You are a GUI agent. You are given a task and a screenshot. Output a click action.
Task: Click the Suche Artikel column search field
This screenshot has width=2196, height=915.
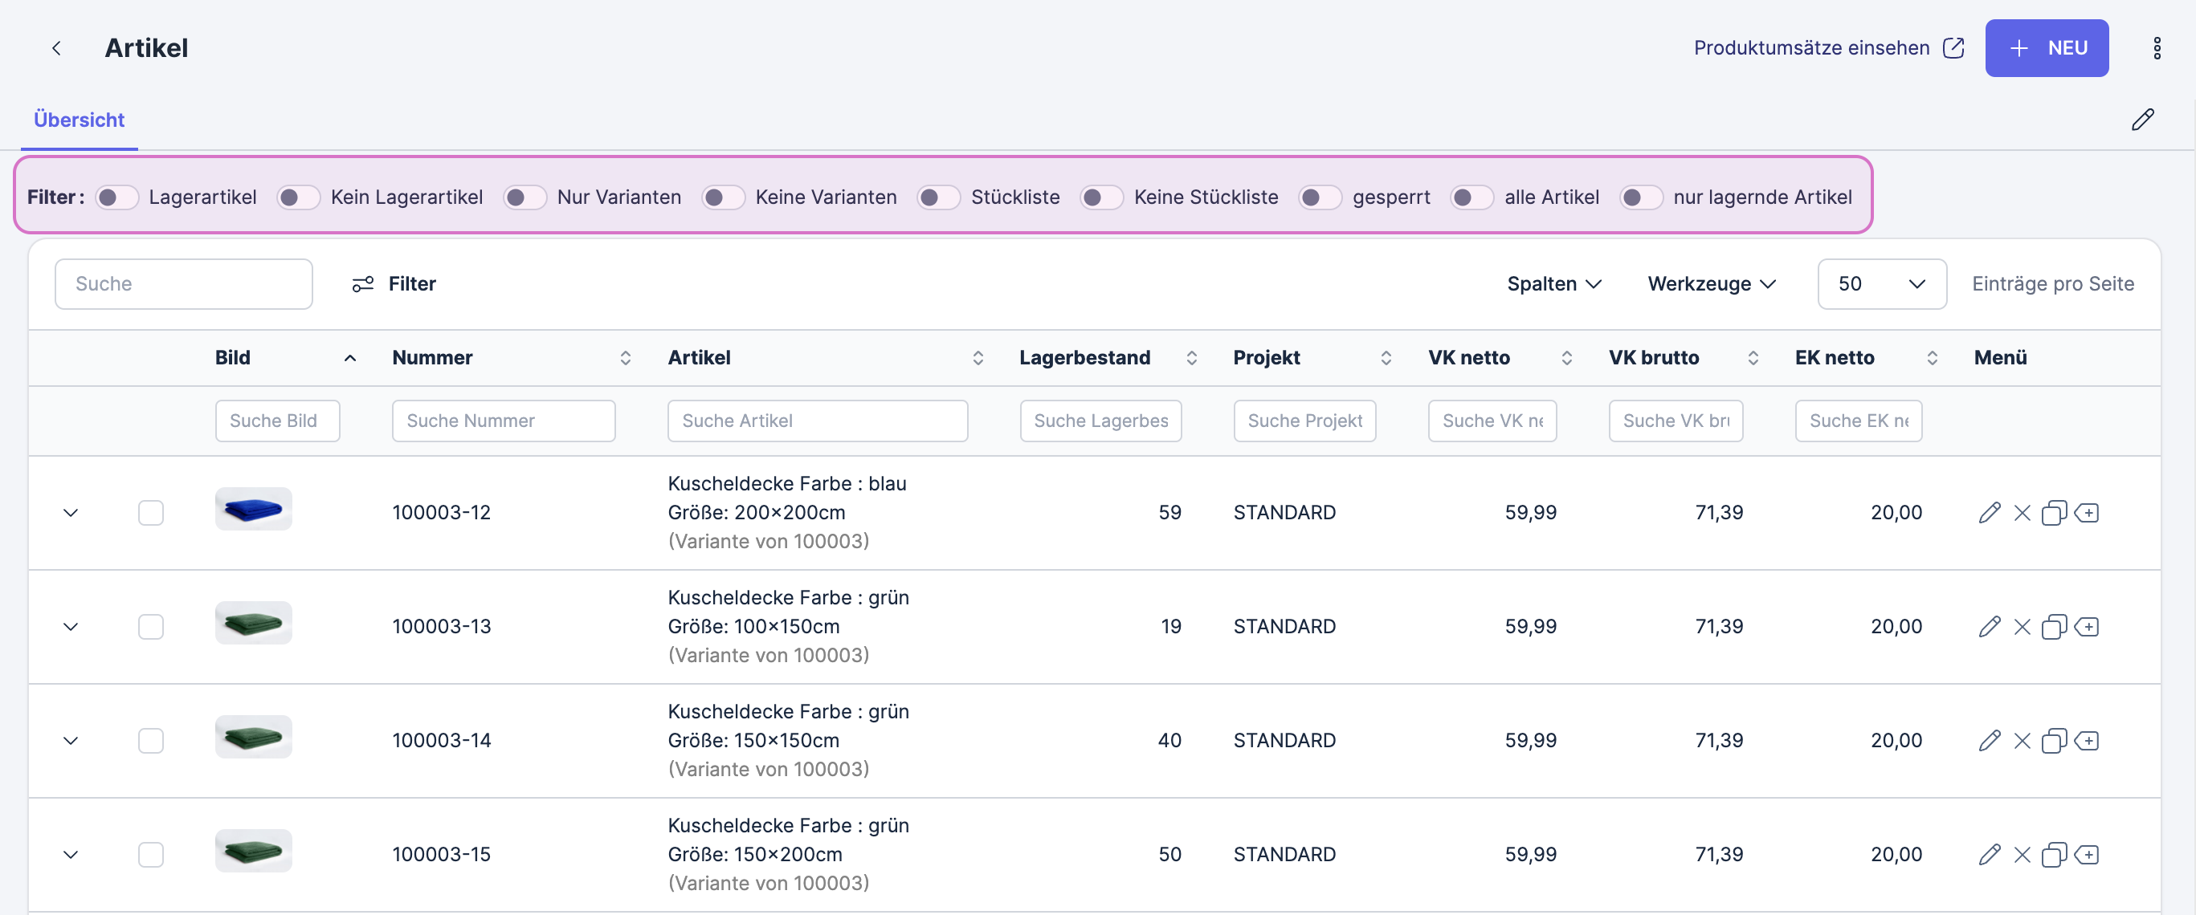(x=817, y=421)
